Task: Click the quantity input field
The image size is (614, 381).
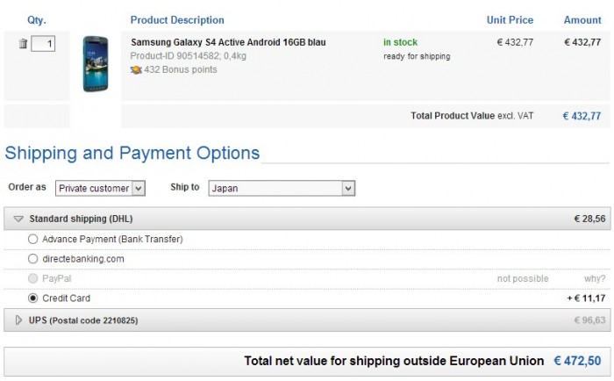Action: pos(43,43)
